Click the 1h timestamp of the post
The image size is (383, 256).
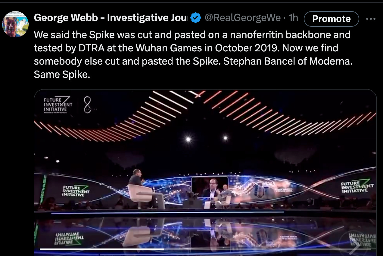click(x=293, y=18)
